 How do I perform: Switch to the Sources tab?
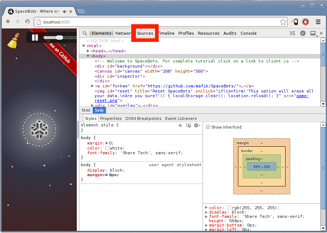tap(145, 33)
